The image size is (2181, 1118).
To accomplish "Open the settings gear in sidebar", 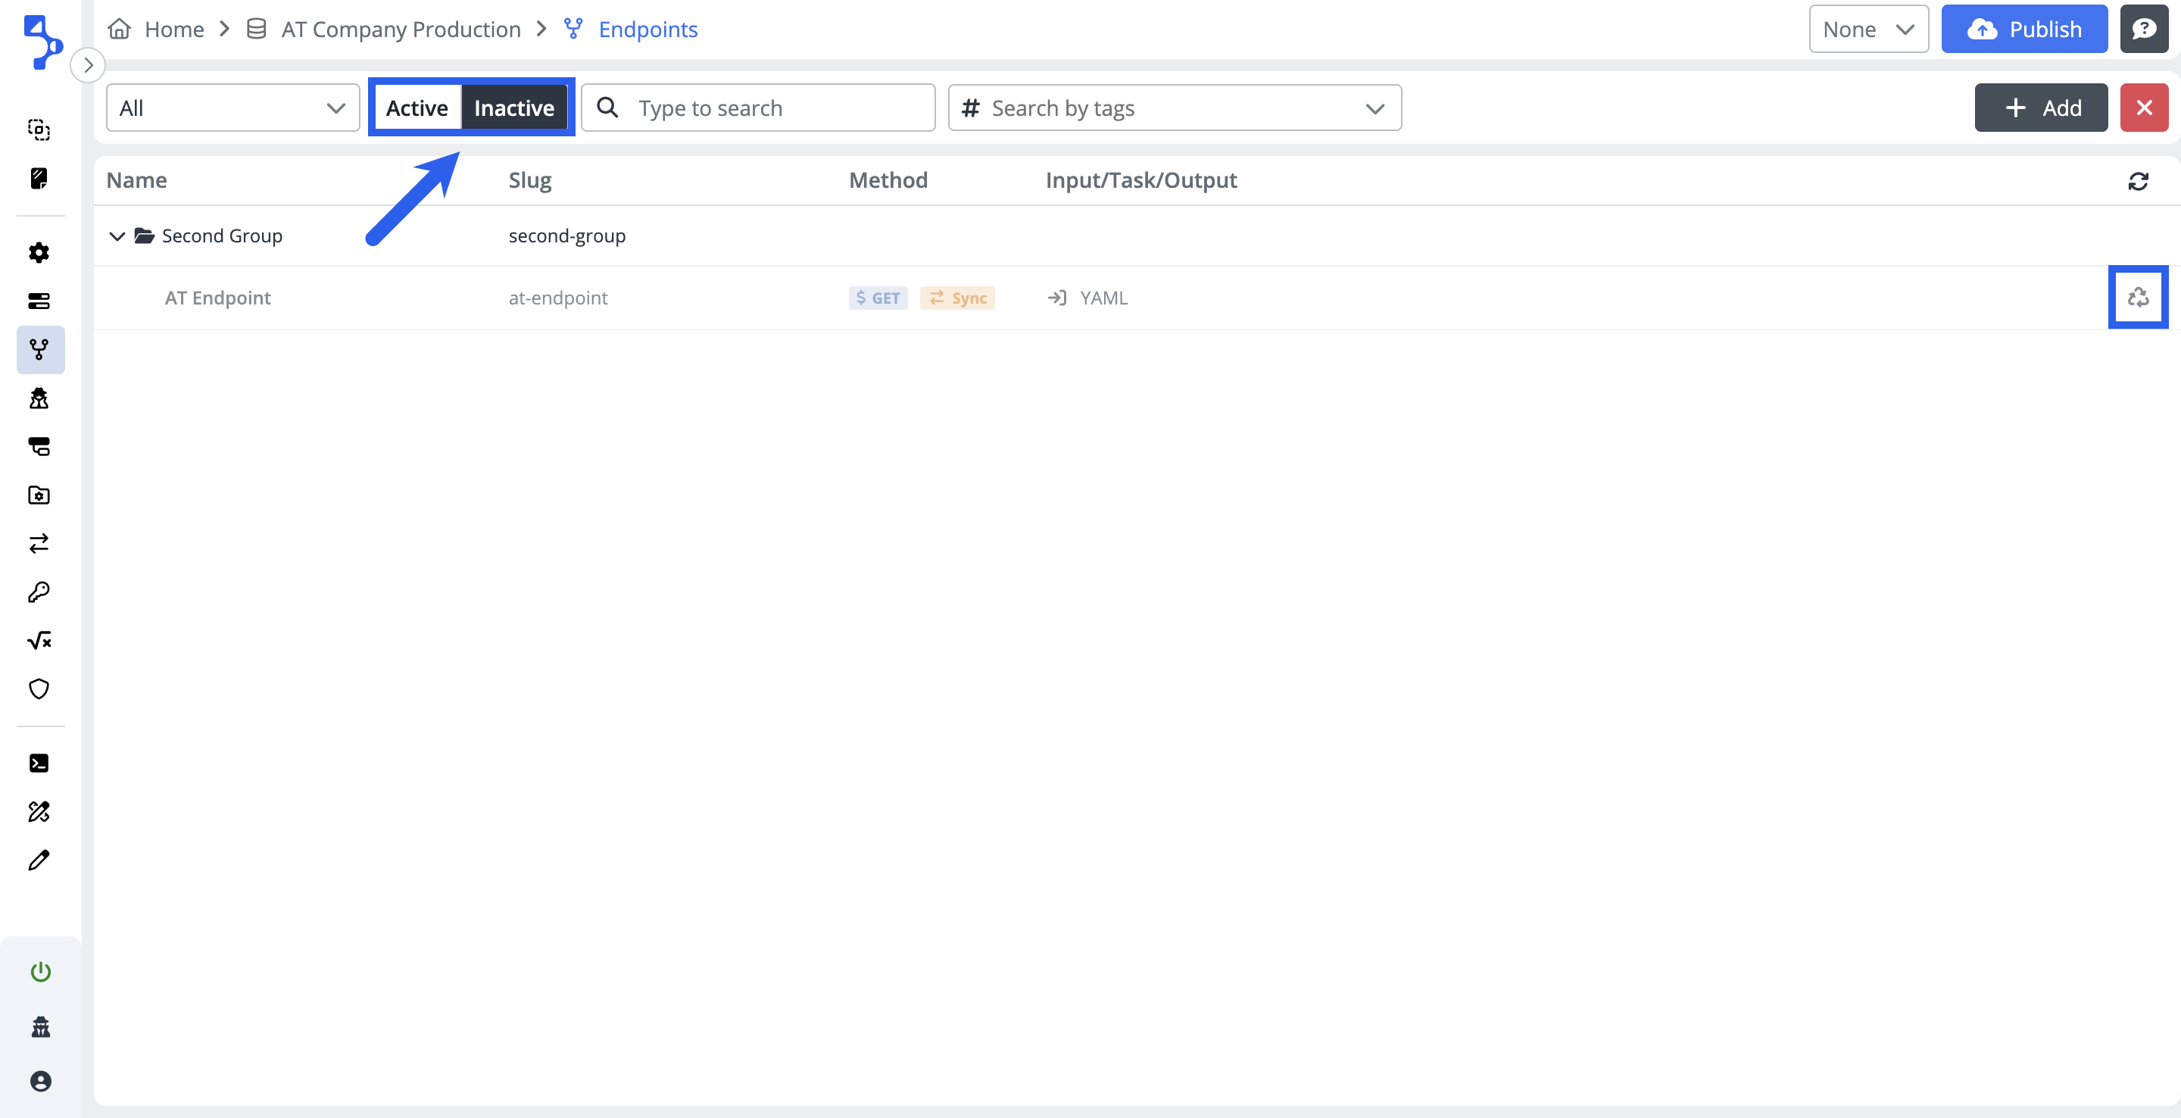I will click(39, 252).
